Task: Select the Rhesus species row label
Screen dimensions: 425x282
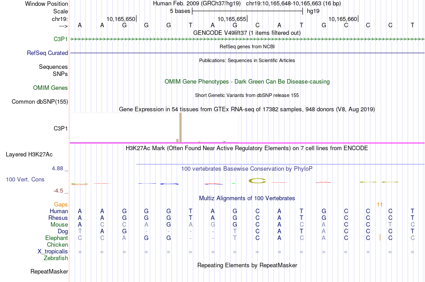Action: coord(58,218)
